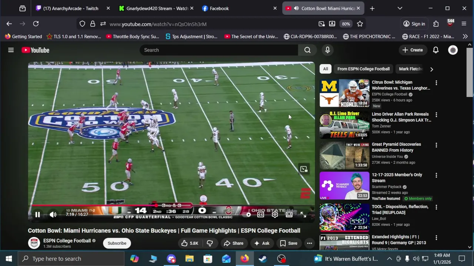Select the From ESPN College Football chip

pos(363,69)
